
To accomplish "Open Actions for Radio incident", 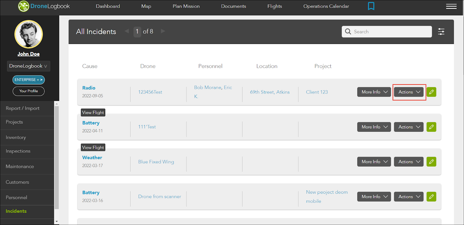I will click(409, 92).
